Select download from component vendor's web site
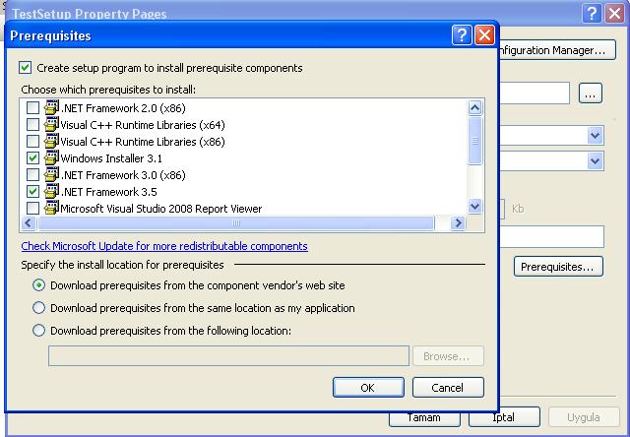 click(x=38, y=285)
